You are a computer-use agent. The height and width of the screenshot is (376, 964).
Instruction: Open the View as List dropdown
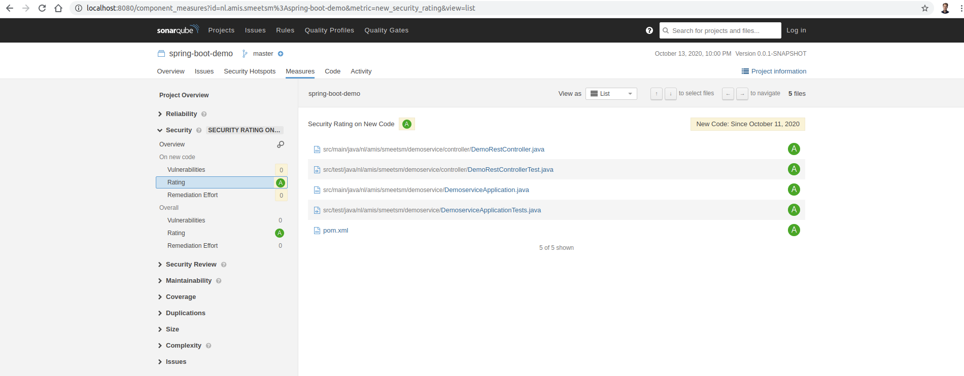611,94
